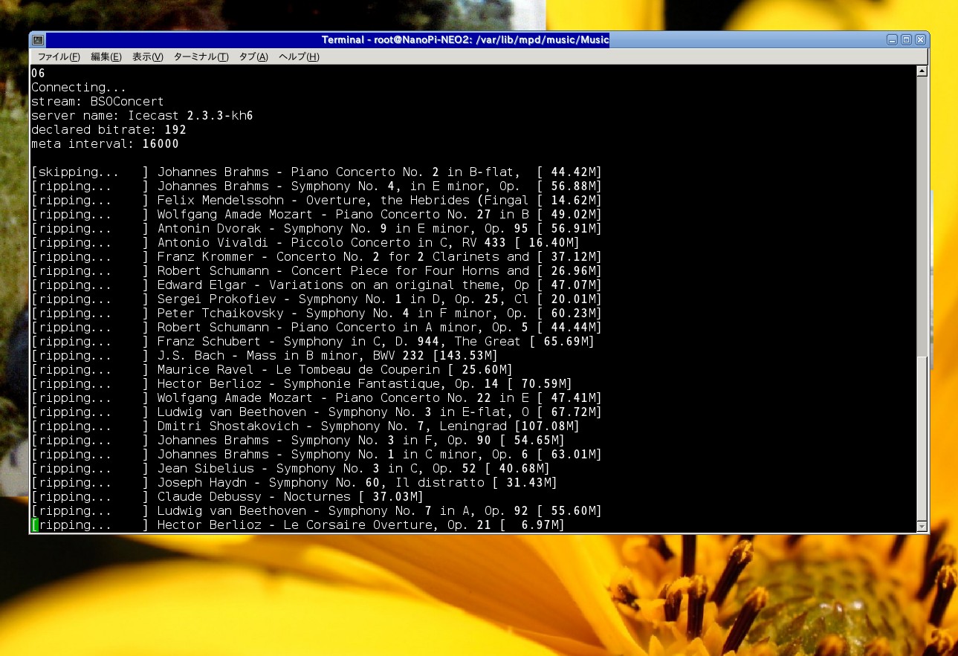The width and height of the screenshot is (958, 656).
Task: Click the empty scrollbar track above the thumb
Action: click(922, 215)
